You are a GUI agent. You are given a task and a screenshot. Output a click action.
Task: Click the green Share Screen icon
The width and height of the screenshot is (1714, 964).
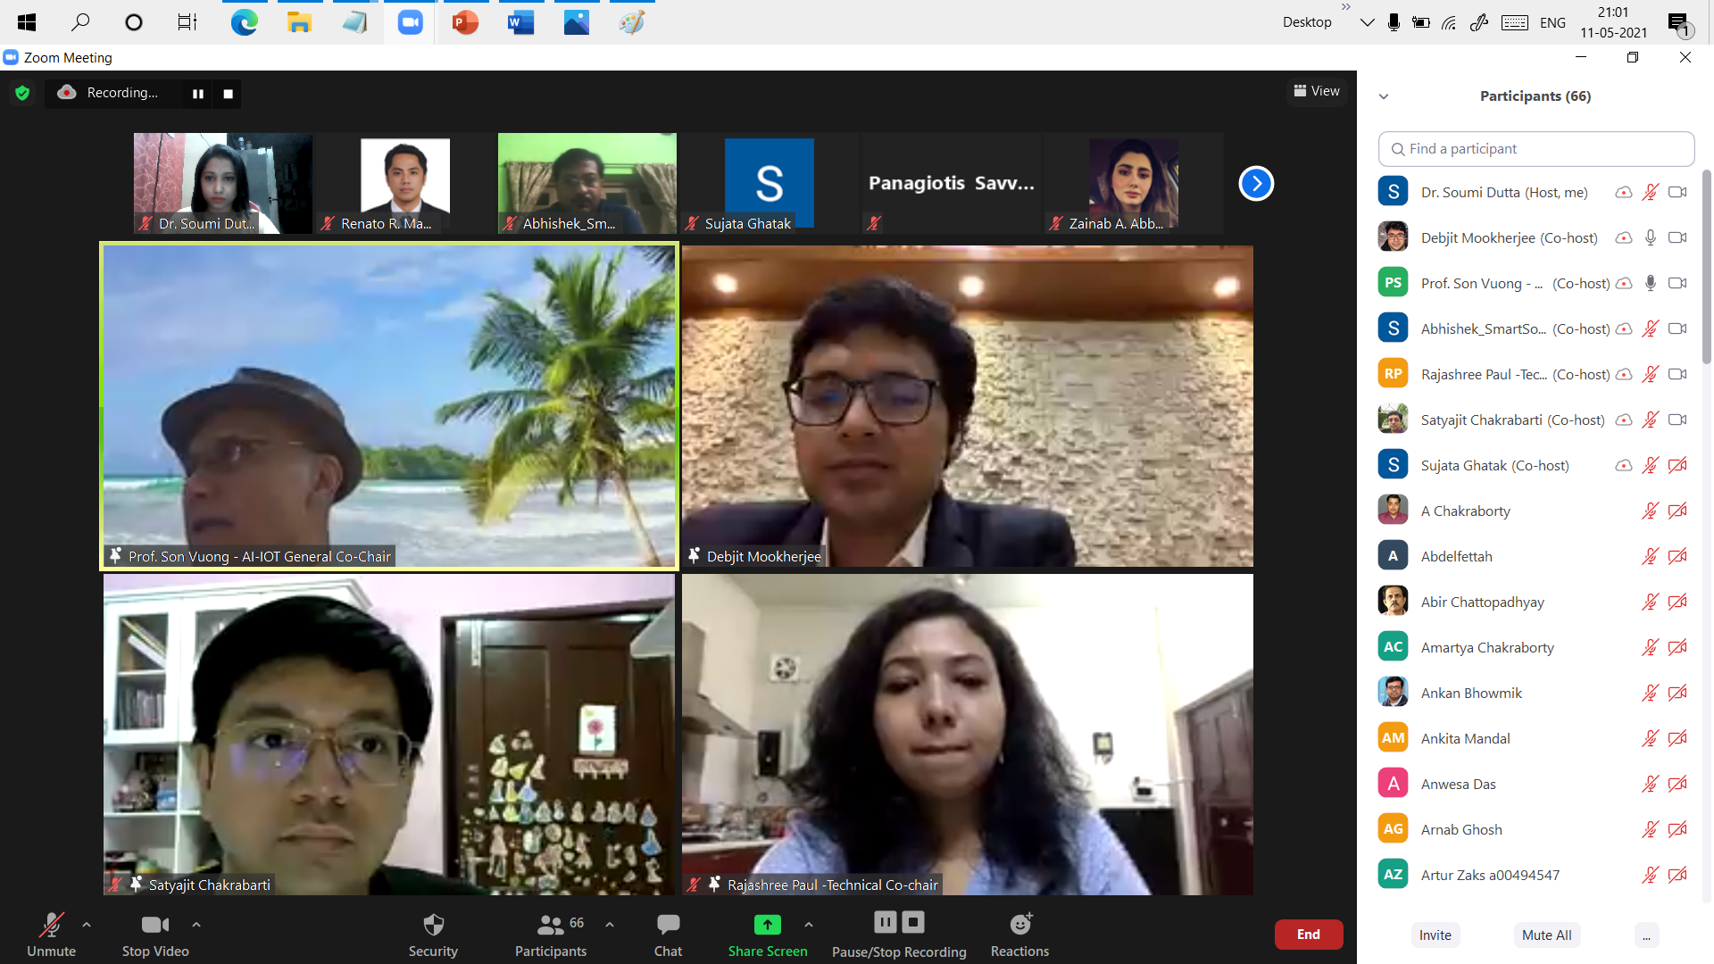[768, 924]
